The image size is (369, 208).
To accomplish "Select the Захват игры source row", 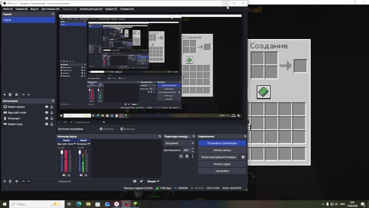I will 28,124.
